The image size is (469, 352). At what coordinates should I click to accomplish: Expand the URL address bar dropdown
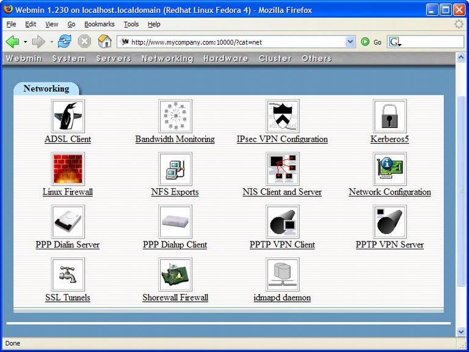pos(350,42)
